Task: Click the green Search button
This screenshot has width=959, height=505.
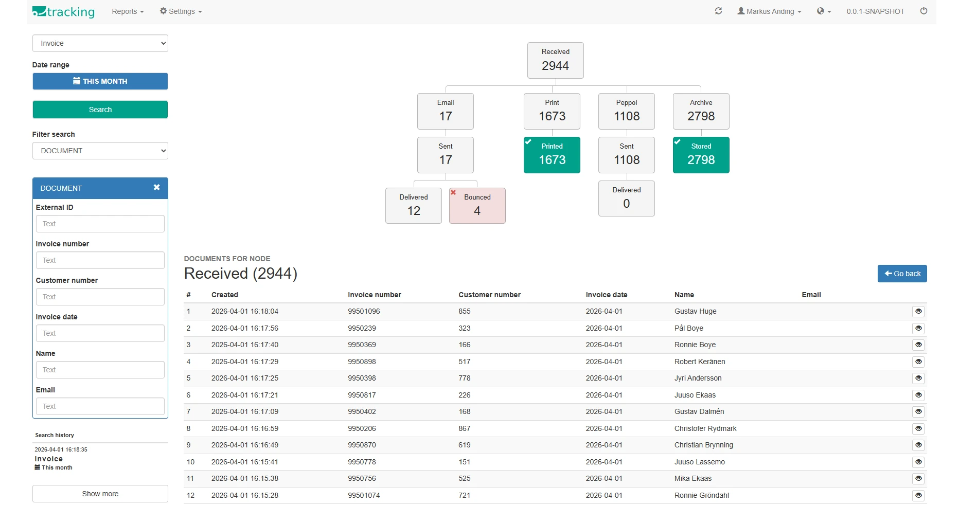Action: click(x=100, y=110)
